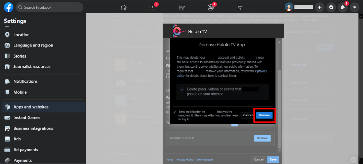Tick the checkbox in Fudtazy row
Viewport: 363px width, 164px height.
click(x=323, y=65)
